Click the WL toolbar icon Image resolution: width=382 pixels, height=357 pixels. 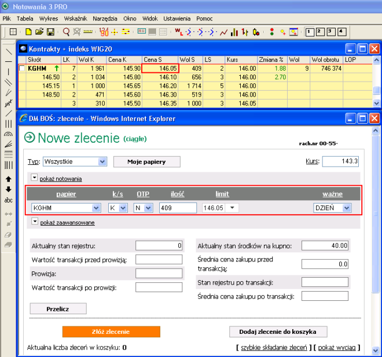[179, 32]
